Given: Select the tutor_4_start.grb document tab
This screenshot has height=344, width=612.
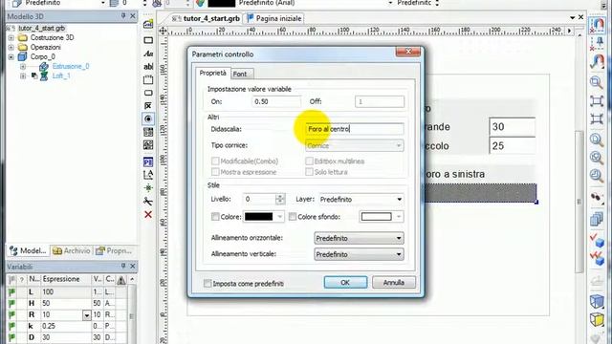Looking at the screenshot, I should click(x=206, y=18).
